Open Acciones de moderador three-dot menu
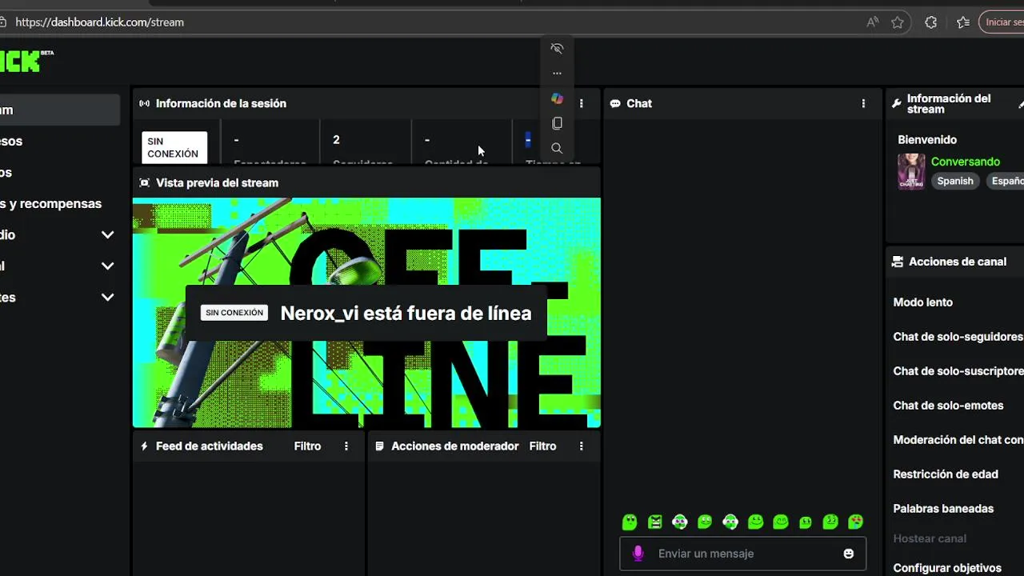The height and width of the screenshot is (576, 1024). pos(582,446)
